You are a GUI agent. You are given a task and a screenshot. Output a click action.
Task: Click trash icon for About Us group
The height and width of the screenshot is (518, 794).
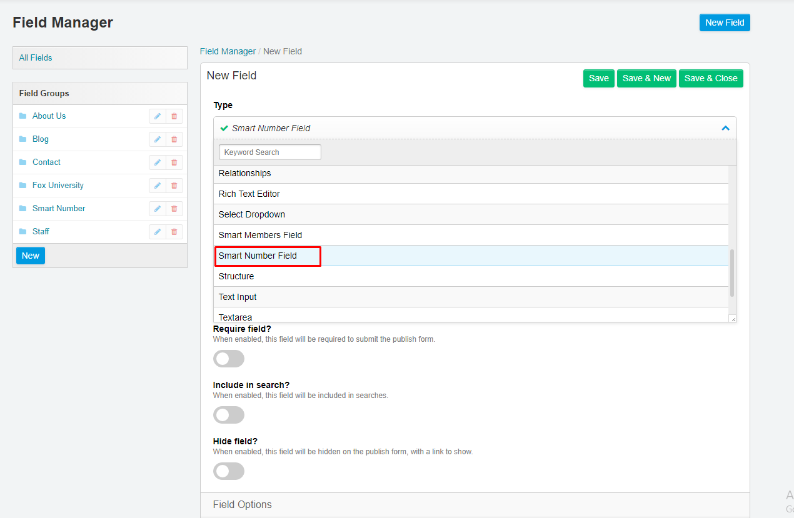tap(174, 116)
